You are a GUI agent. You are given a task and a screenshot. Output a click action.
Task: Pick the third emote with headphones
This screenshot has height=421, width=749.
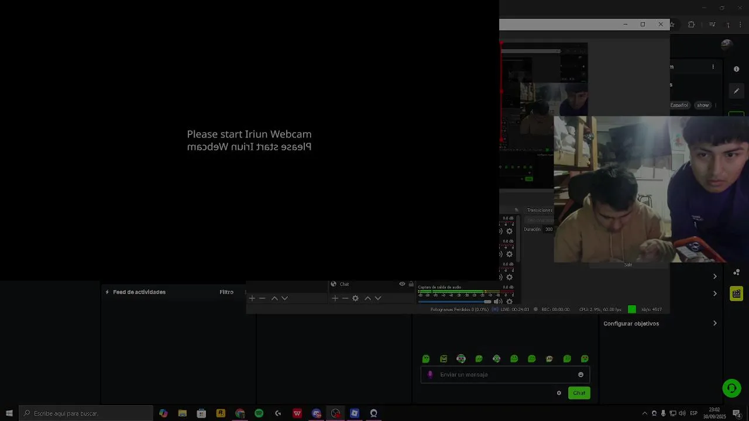(x=461, y=359)
